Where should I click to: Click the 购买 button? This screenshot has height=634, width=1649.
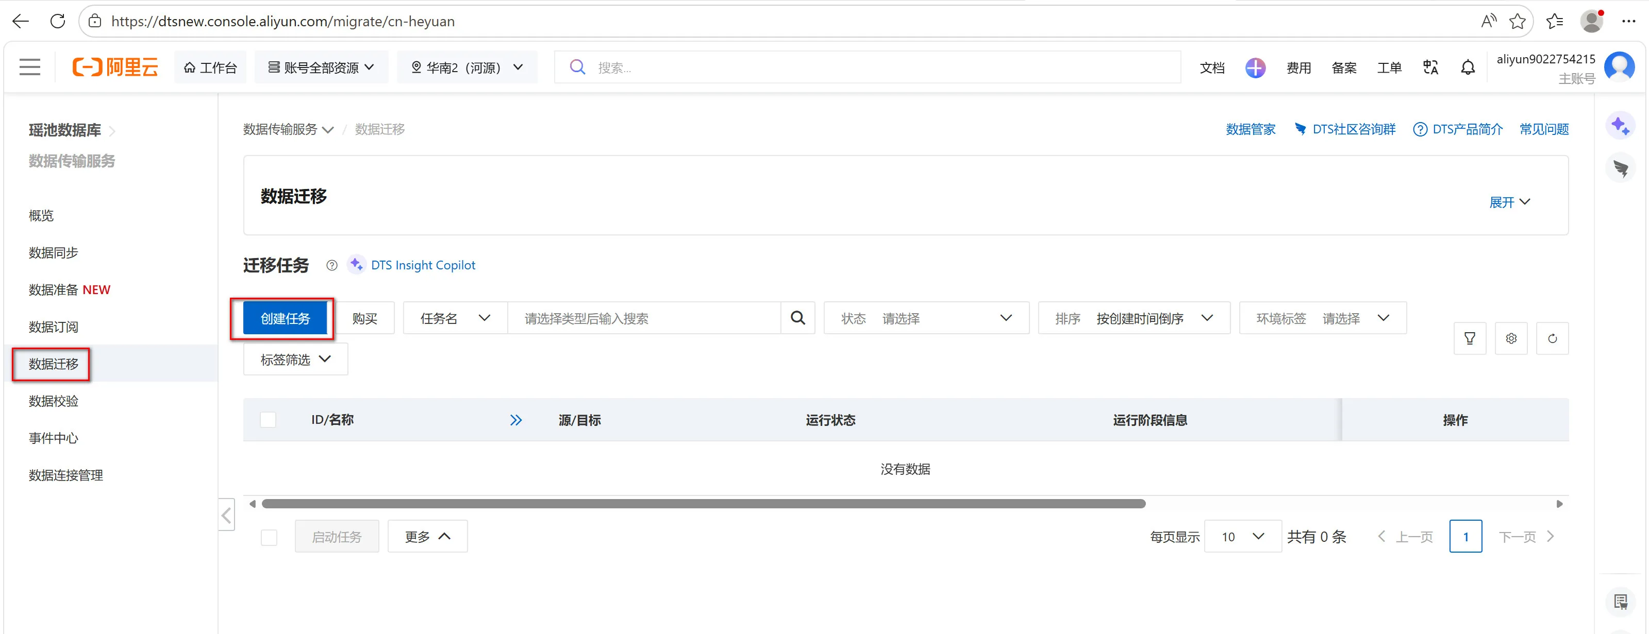[x=365, y=318]
